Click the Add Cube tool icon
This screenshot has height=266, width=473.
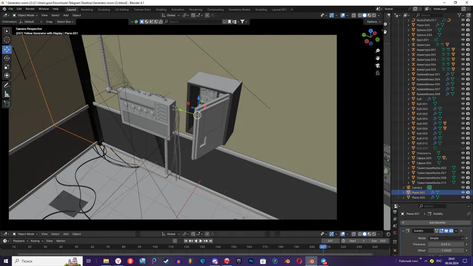click(7, 104)
